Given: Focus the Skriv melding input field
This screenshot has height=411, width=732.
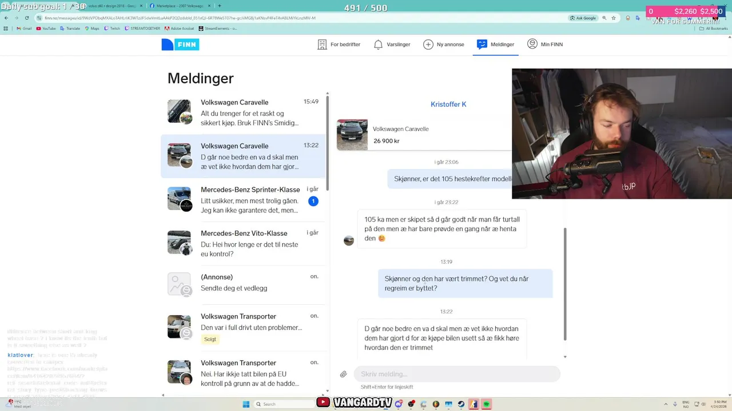Looking at the screenshot, I should click(x=457, y=374).
